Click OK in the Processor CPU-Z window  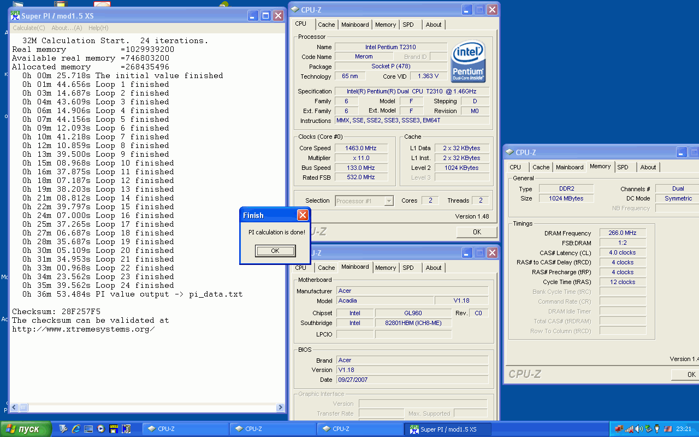point(477,232)
